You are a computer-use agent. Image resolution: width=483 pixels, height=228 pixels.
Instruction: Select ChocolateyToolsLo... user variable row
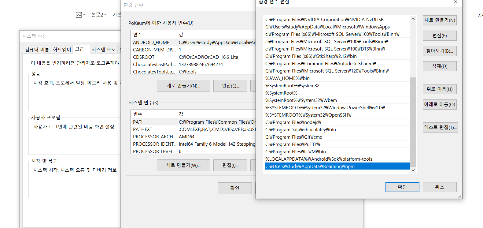pyautogui.click(x=193, y=71)
